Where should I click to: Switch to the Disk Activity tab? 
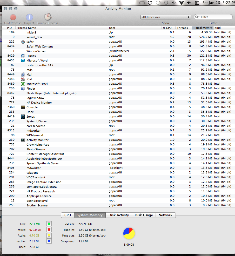pyautogui.click(x=119, y=215)
